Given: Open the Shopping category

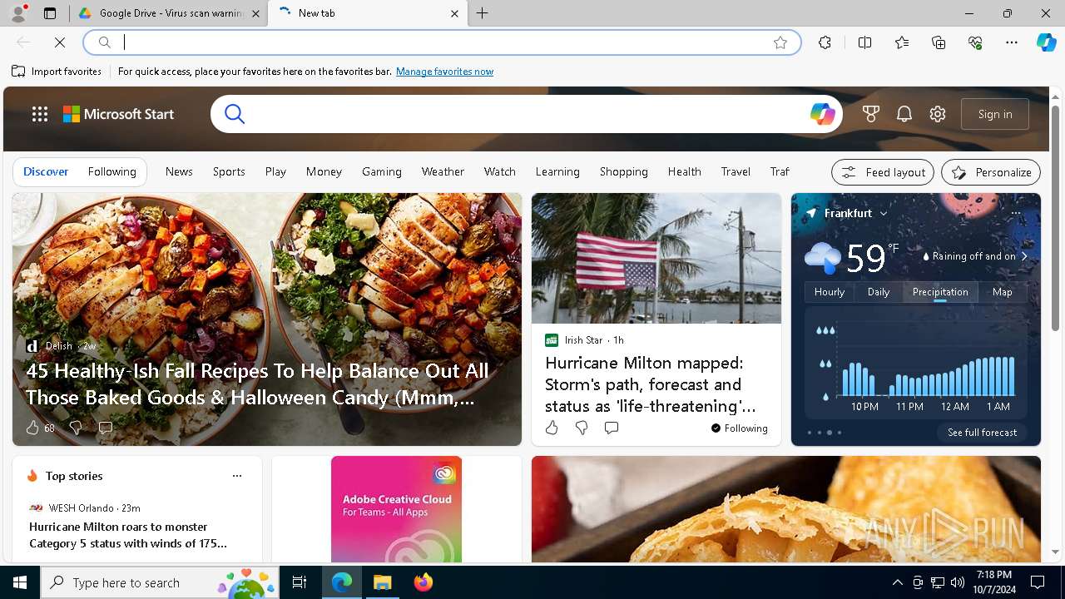Looking at the screenshot, I should coord(624,171).
